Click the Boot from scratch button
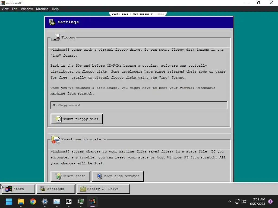Screen dimensions: 278x208 click(118, 176)
